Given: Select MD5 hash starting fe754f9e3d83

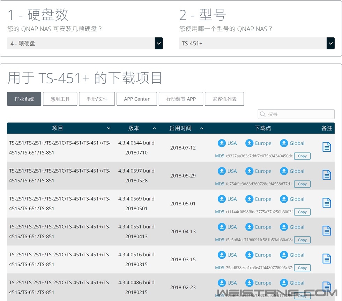Looking at the screenshot, I should (x=259, y=184).
